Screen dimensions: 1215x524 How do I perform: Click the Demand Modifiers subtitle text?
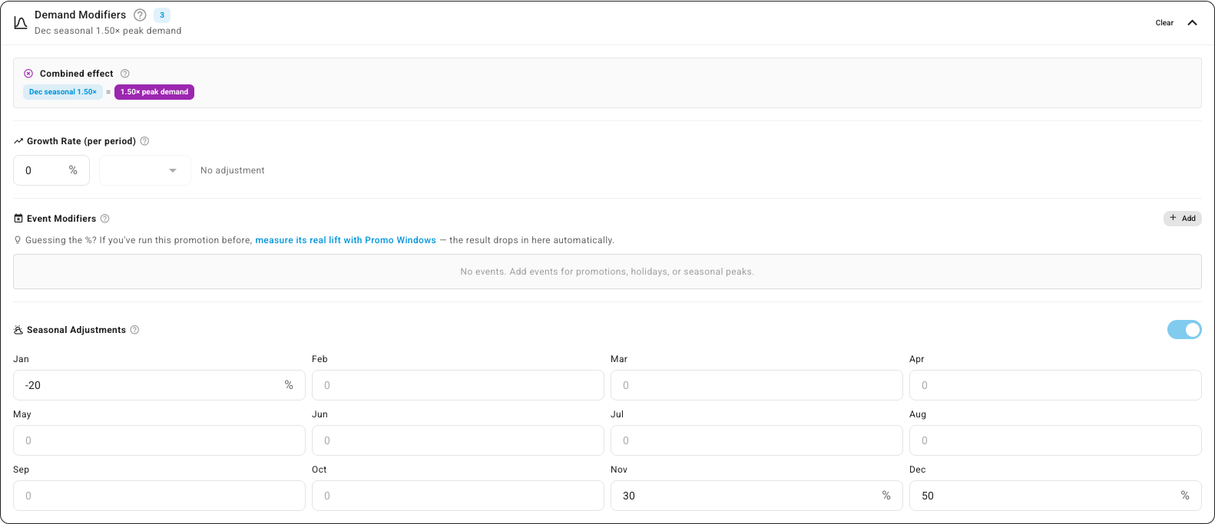click(108, 31)
